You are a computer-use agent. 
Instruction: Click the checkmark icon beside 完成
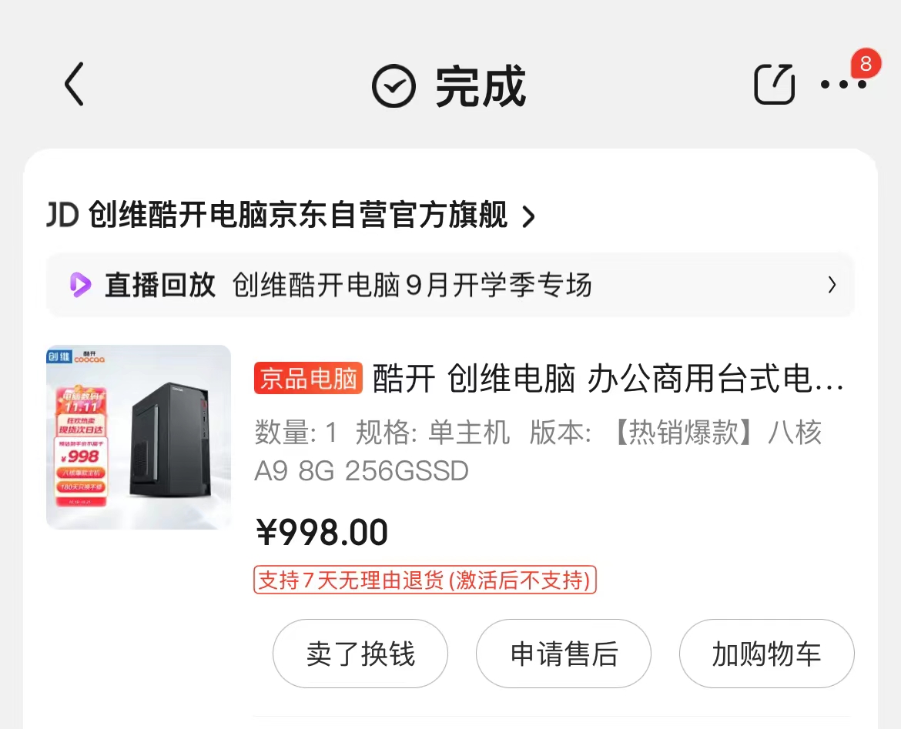pos(394,85)
